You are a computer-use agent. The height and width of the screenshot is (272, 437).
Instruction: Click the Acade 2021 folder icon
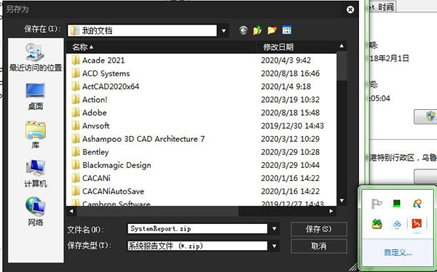click(x=76, y=60)
